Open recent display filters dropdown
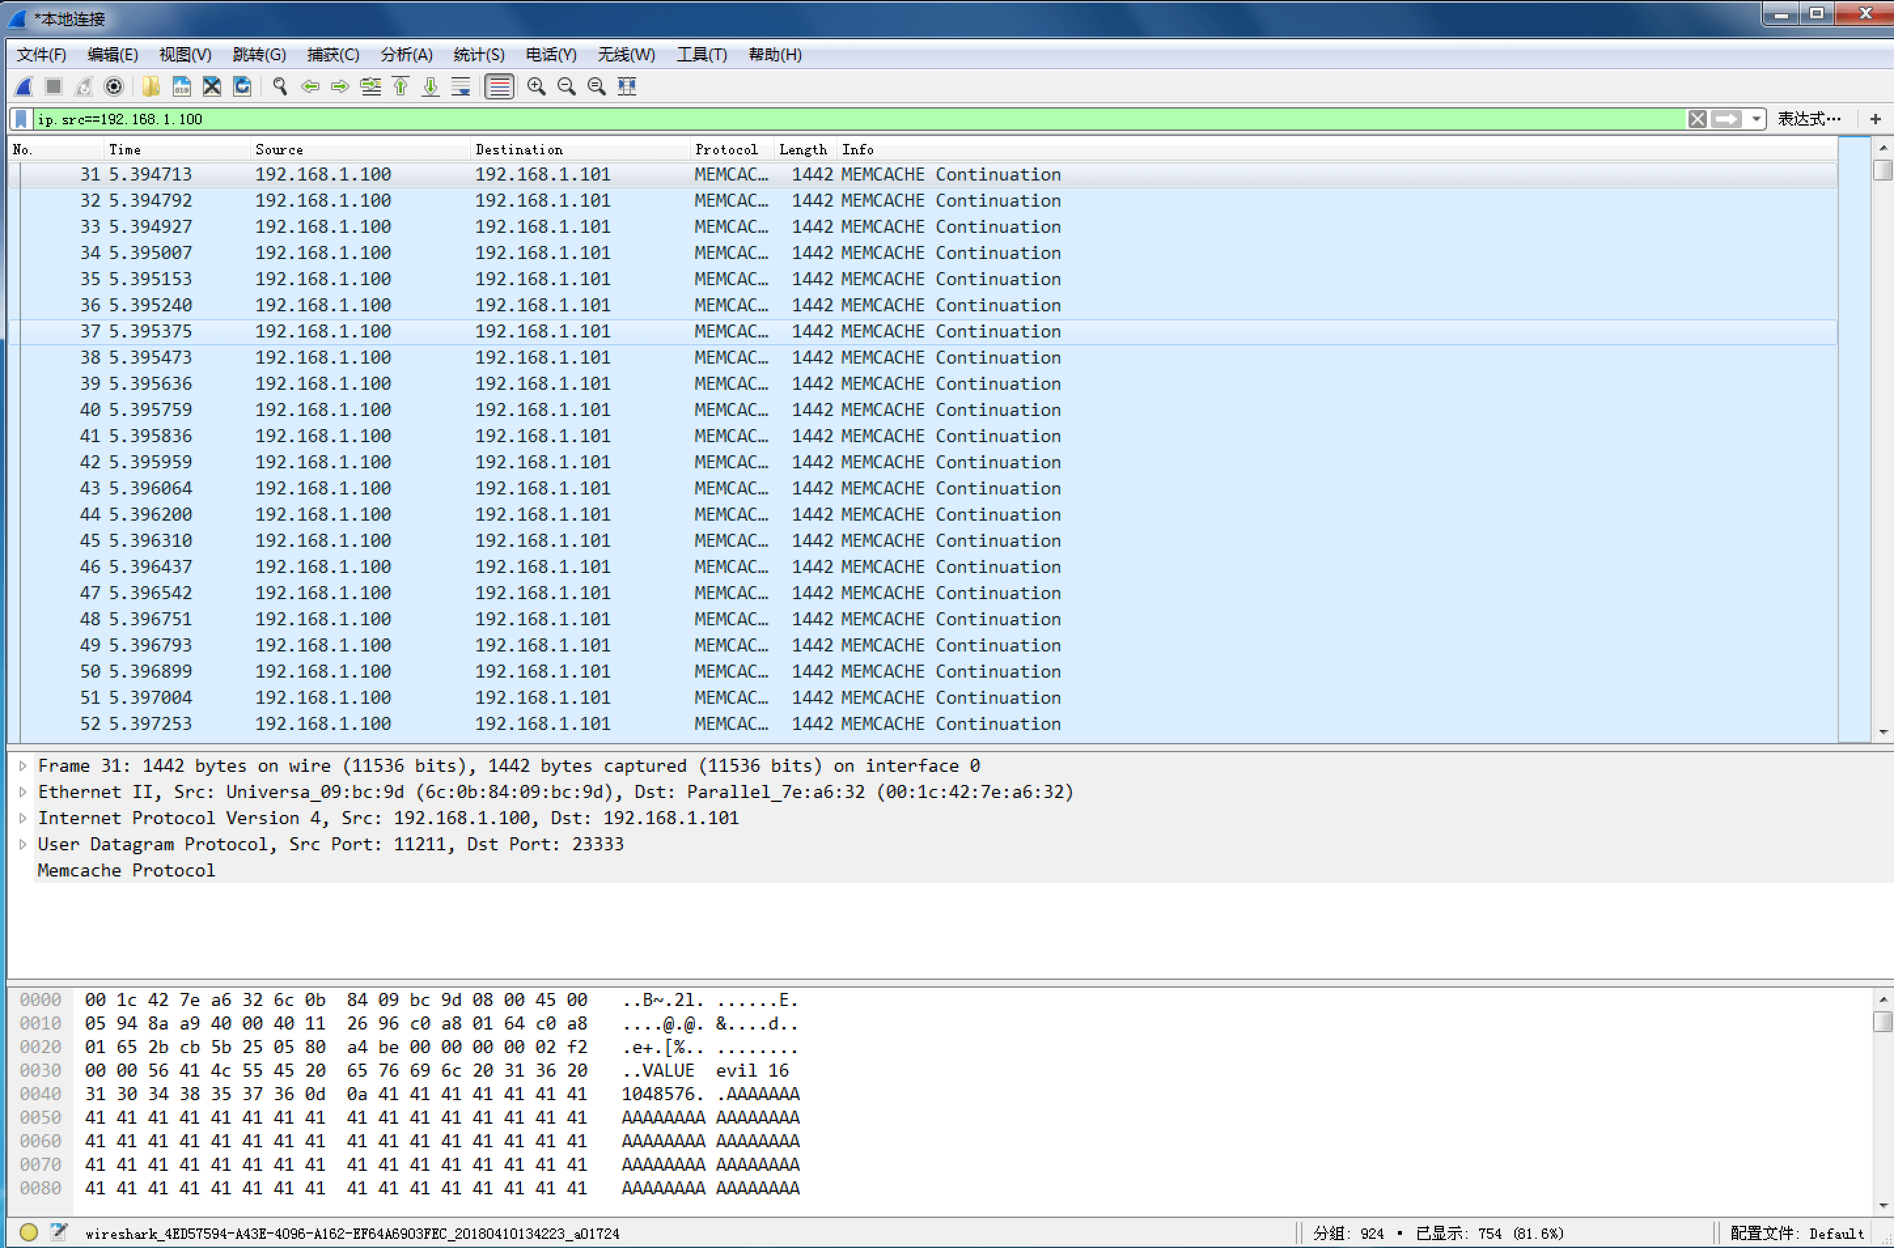This screenshot has height=1248, width=1894. tap(1757, 120)
